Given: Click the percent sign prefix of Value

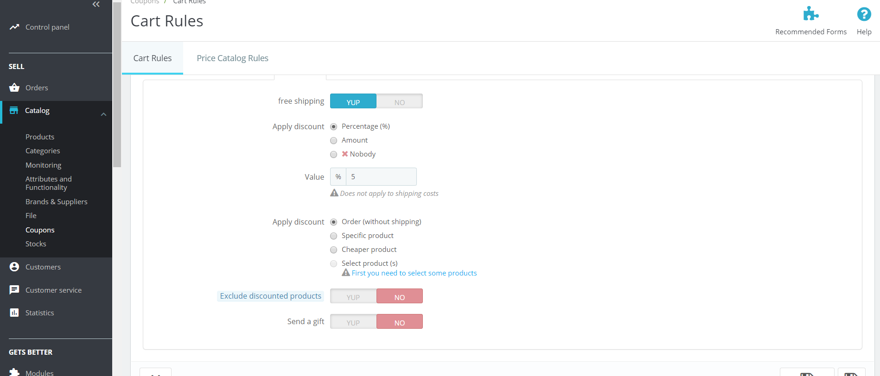Looking at the screenshot, I should (338, 177).
